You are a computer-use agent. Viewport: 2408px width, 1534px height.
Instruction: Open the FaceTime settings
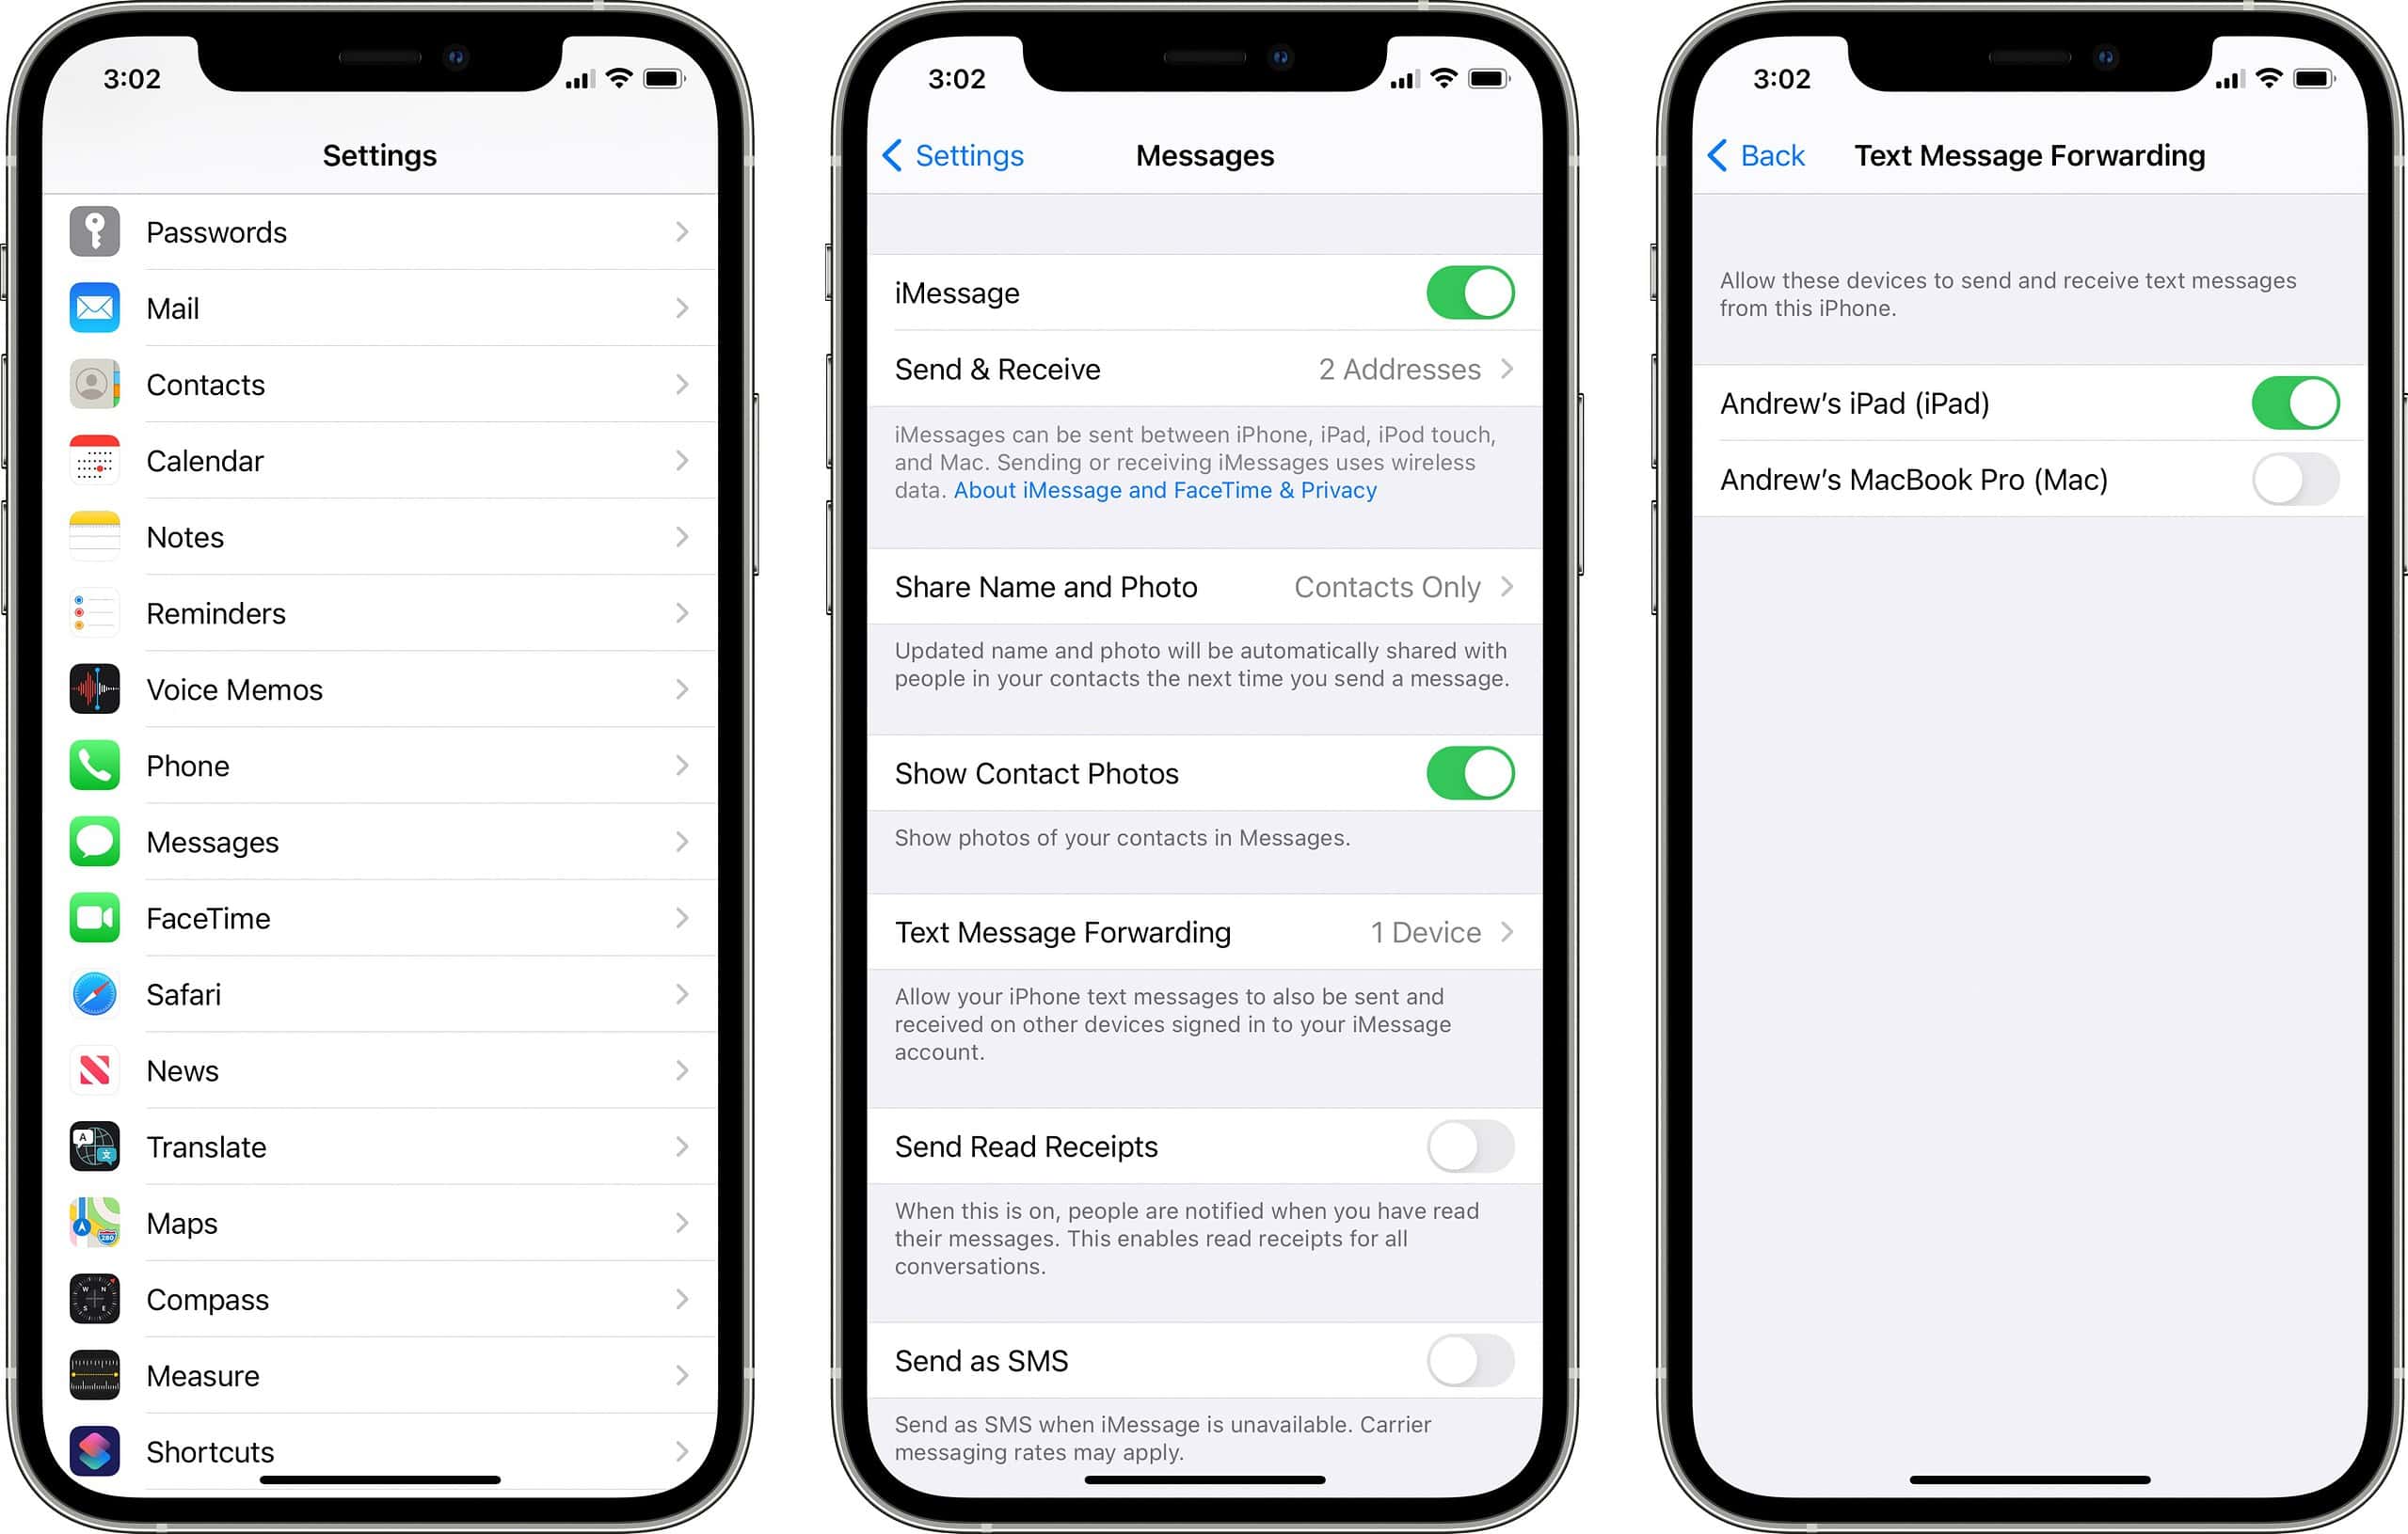(x=379, y=922)
